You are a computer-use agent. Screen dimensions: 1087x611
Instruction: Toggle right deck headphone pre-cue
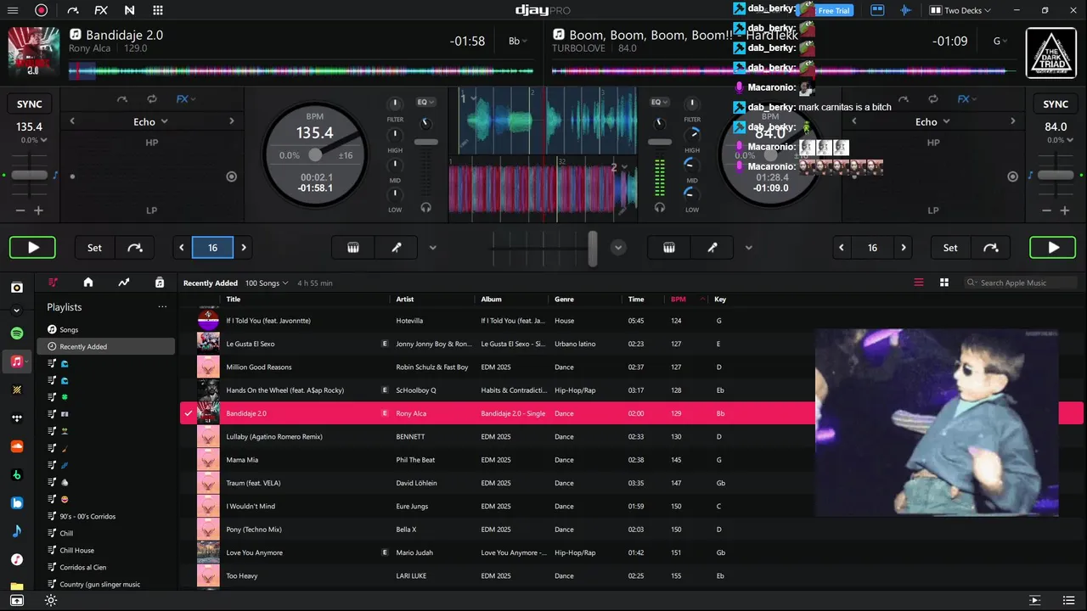click(660, 207)
